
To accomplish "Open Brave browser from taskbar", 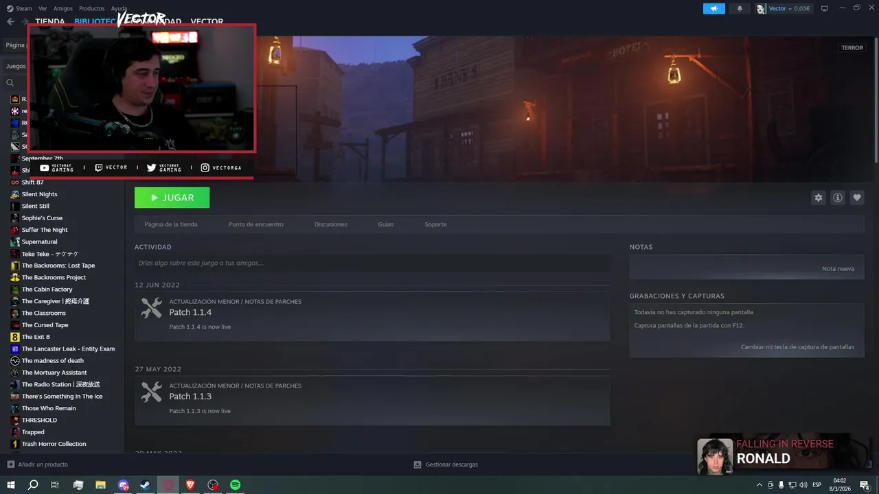I will [x=190, y=484].
